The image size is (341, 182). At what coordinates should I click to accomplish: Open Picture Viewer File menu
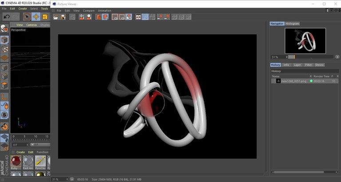click(x=59, y=11)
